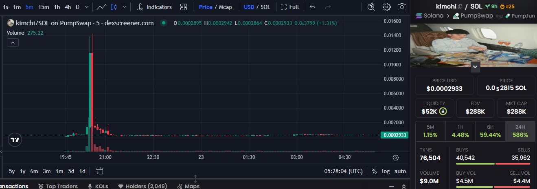Image resolution: width=537 pixels, height=189 pixels.
Task: Select the candlestick chart style icon
Action: point(114,7)
